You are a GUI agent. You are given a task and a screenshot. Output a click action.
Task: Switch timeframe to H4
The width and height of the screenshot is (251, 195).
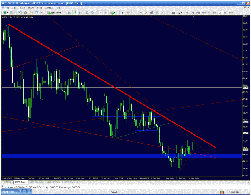pos(214,12)
